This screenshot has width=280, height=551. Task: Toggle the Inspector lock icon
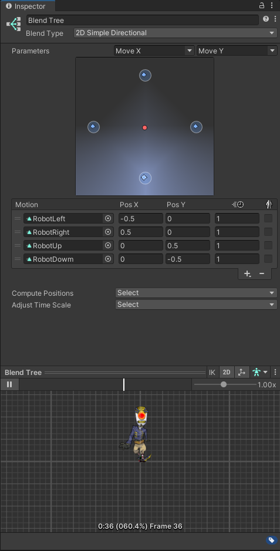[x=262, y=5]
